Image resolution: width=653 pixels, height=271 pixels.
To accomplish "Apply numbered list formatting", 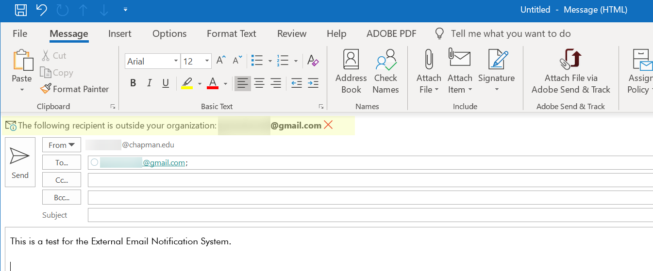I will 283,61.
